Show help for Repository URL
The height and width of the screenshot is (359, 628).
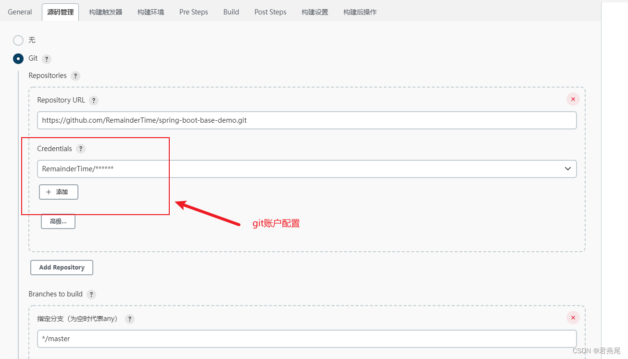click(x=94, y=101)
